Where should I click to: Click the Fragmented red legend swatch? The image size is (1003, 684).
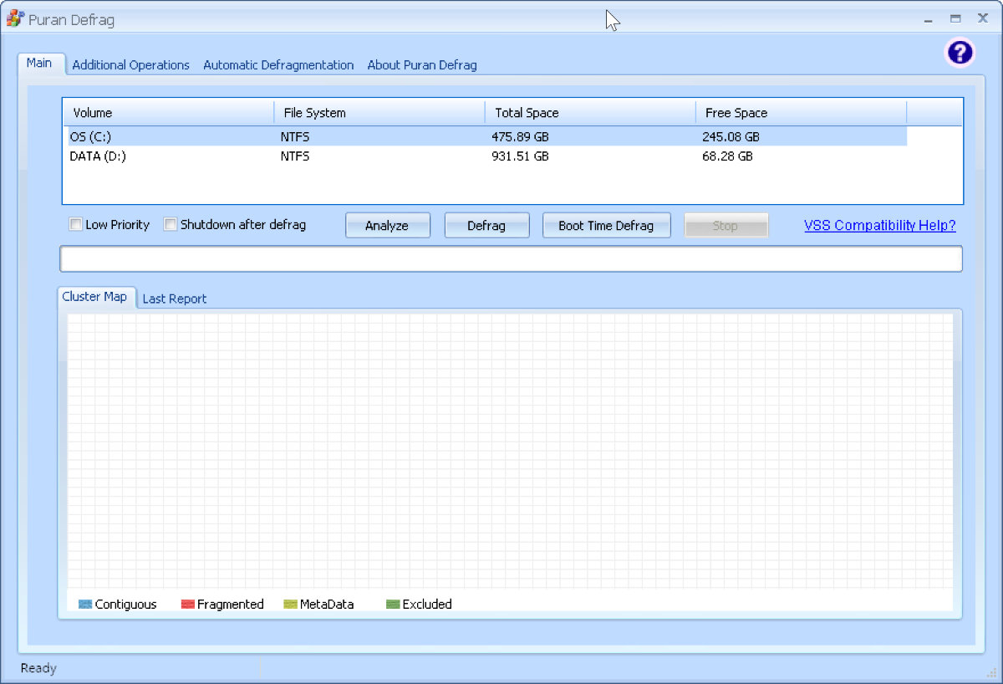(x=187, y=604)
